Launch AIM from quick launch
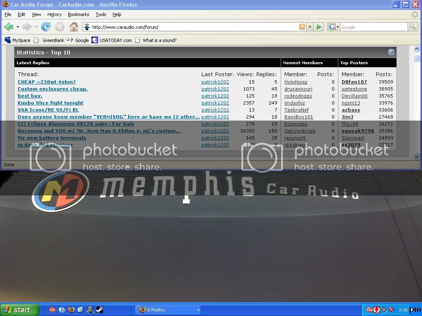The image size is (422, 316). point(52,310)
